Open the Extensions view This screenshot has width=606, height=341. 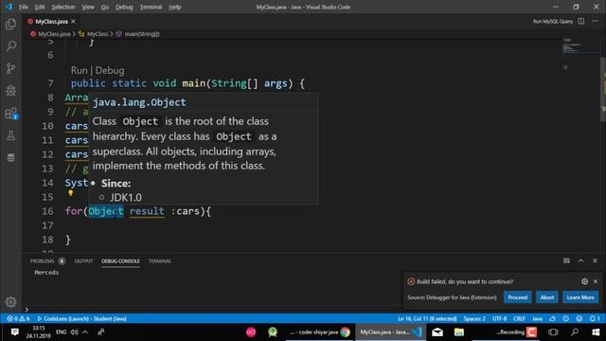(10, 114)
